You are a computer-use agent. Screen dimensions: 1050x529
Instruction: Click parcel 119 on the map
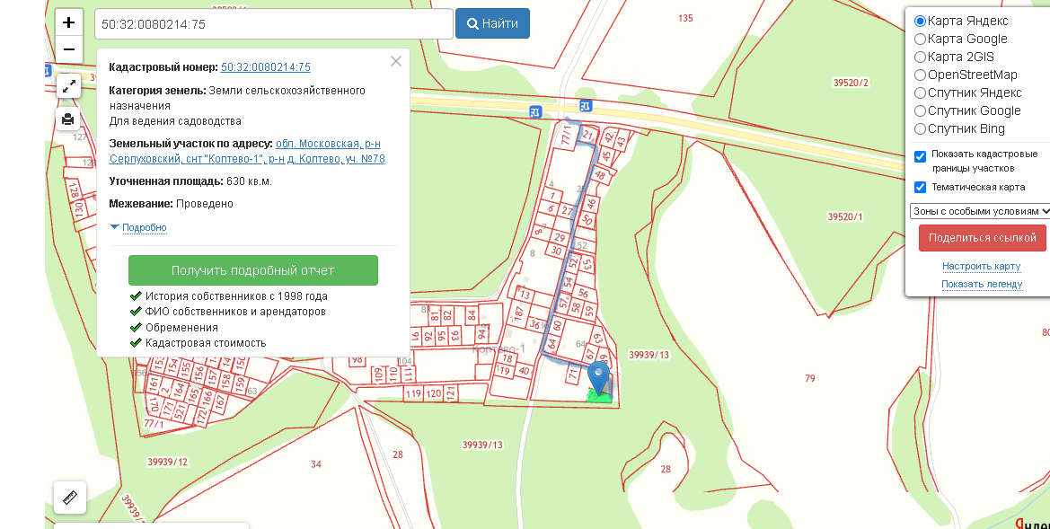tap(413, 393)
